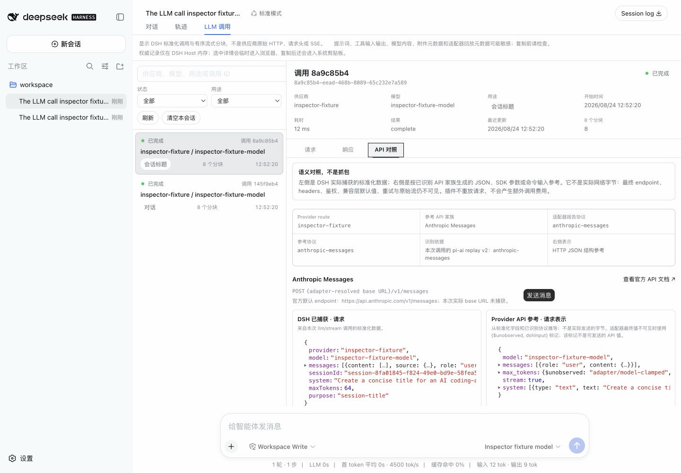
Task: Click 'stream: true' line in Provider JSON
Action: tap(523, 380)
